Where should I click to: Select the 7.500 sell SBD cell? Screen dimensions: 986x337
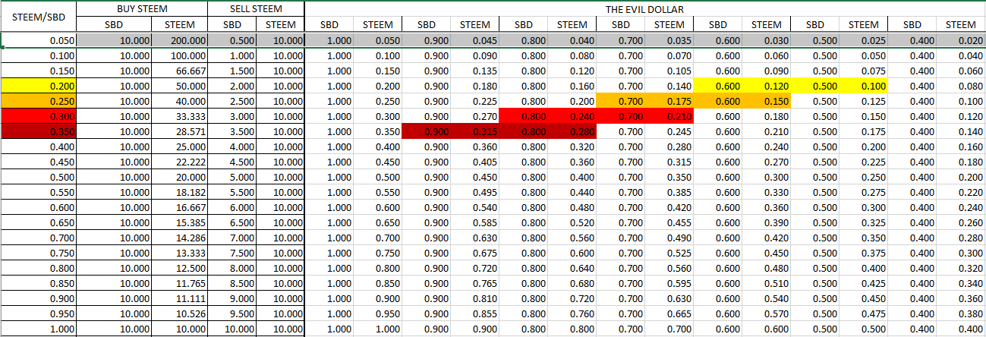pyautogui.click(x=232, y=253)
